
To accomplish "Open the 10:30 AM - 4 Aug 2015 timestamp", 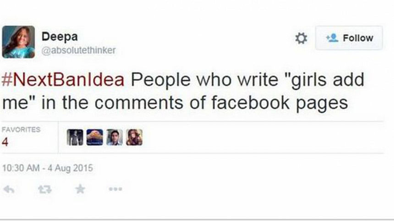I will [47, 168].
